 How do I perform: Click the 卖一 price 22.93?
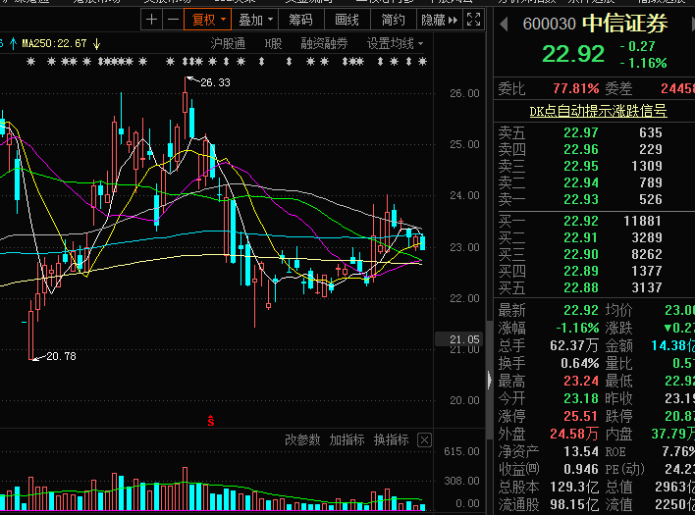click(x=581, y=199)
